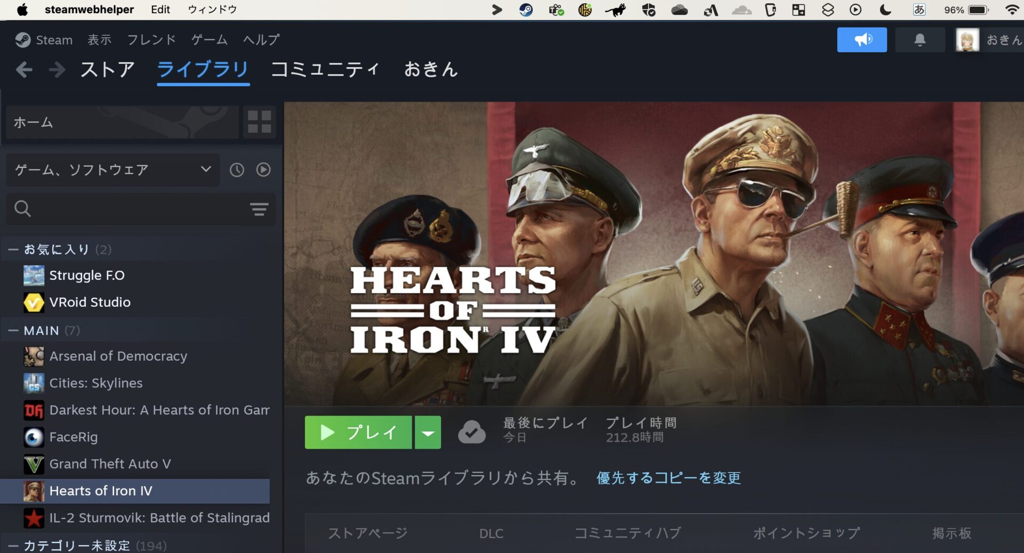Open the DLC page link
Image resolution: width=1024 pixels, height=553 pixels.
click(x=491, y=533)
